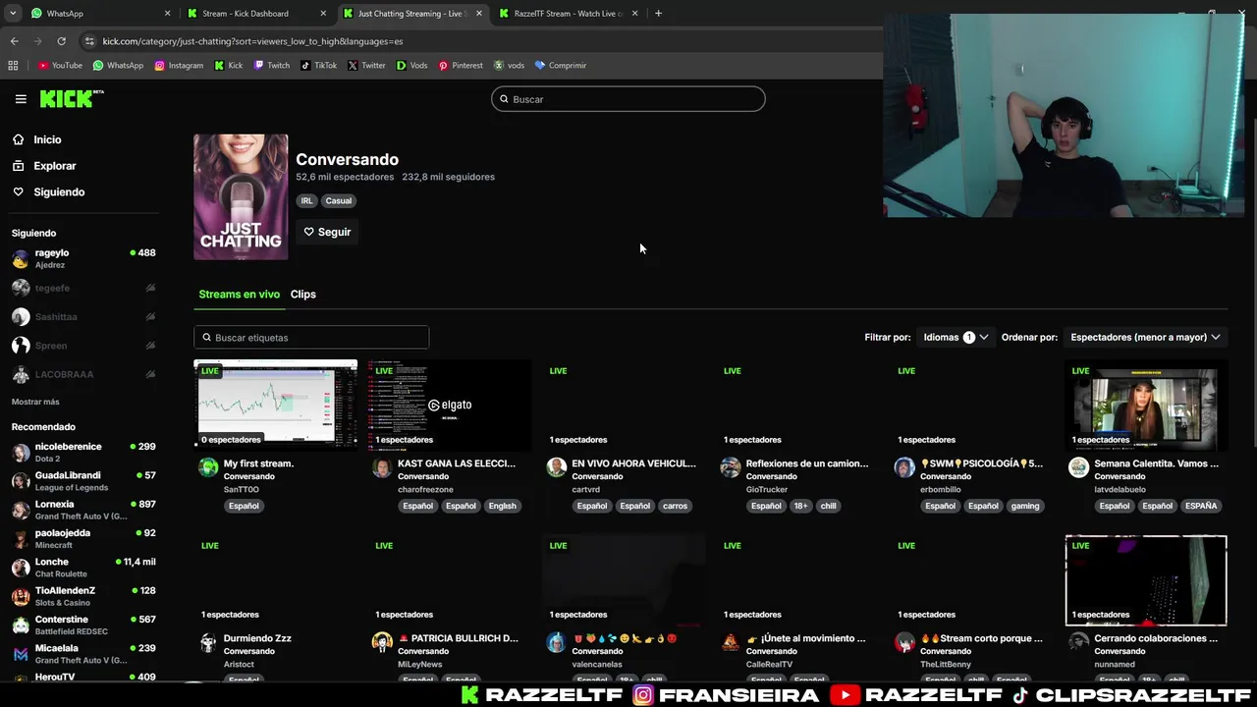Select the Clips tab

coord(302,294)
